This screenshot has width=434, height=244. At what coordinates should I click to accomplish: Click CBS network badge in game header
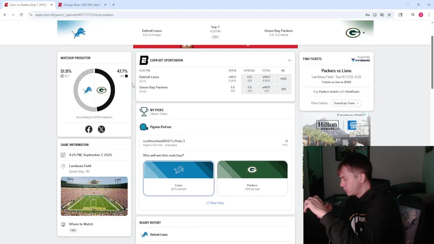[215, 37]
